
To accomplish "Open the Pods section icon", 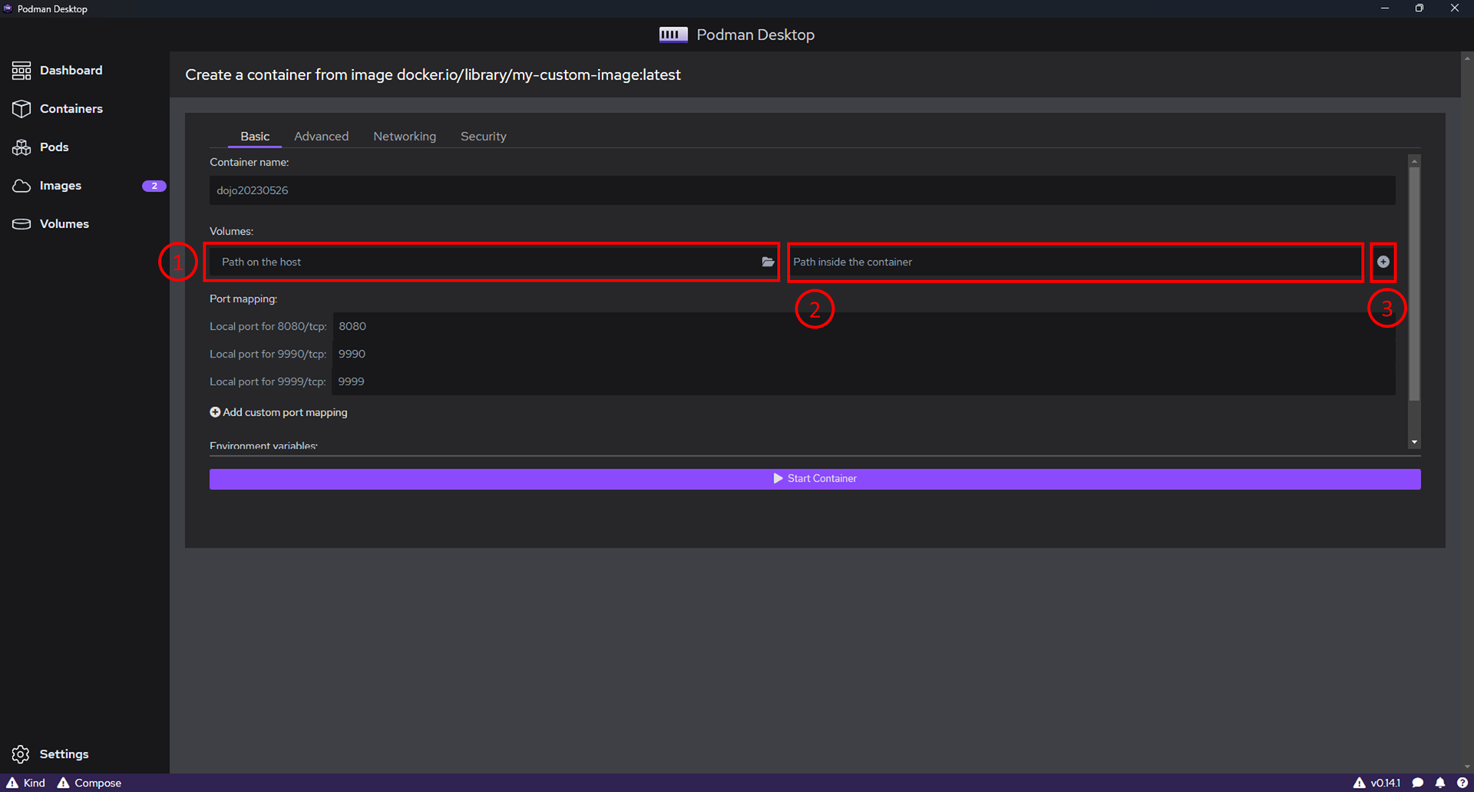I will pos(21,147).
